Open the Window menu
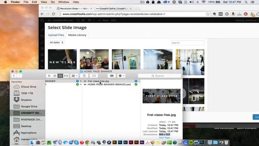This screenshot has width=259, height=146. pyautogui.click(x=64, y=2)
